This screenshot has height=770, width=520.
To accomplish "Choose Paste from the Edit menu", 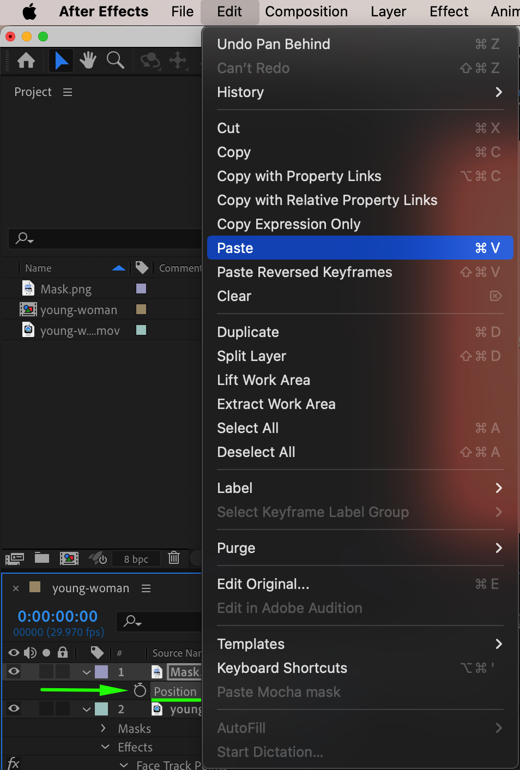I will point(360,248).
